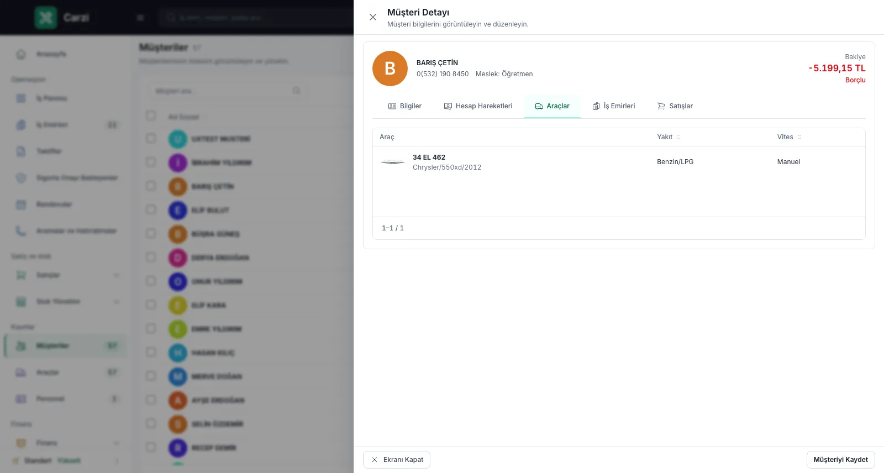Viewport: 884px width, 473px height.
Task: Save with Müşteriyi Kaydet button
Action: 840,460
